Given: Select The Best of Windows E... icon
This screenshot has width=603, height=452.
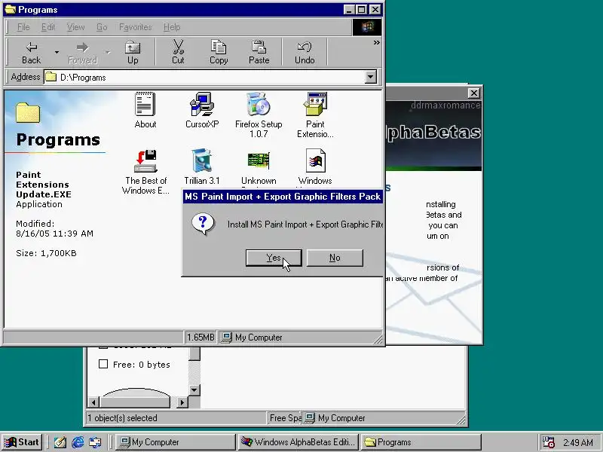Looking at the screenshot, I should point(145,160).
